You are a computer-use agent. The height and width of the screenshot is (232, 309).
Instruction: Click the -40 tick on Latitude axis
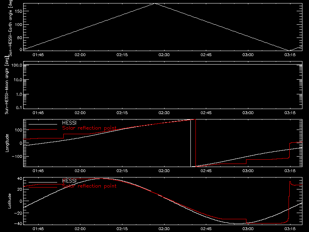18,224
